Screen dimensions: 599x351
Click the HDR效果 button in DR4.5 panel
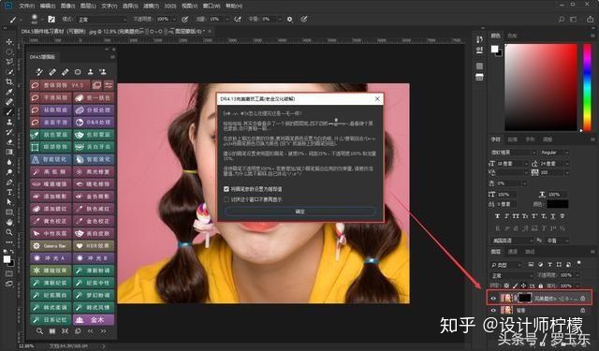click(94, 245)
